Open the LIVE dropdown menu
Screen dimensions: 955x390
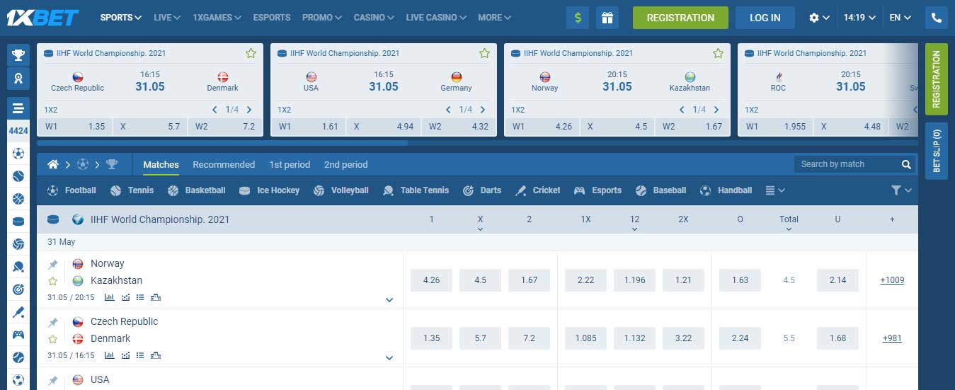[x=167, y=18]
